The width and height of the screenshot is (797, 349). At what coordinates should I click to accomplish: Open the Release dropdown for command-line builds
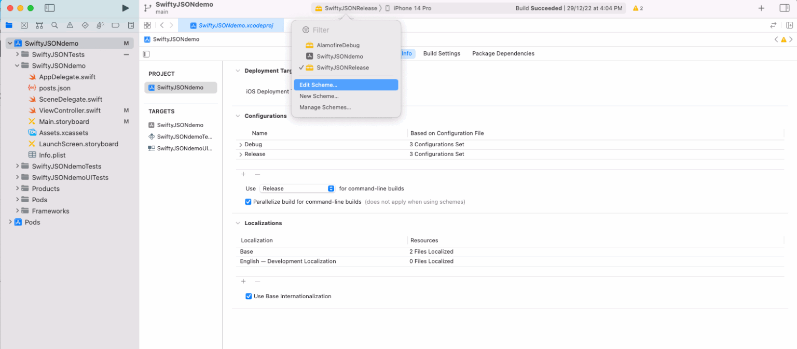(297, 188)
